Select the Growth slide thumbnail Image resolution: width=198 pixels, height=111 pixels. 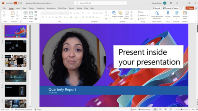16,46
